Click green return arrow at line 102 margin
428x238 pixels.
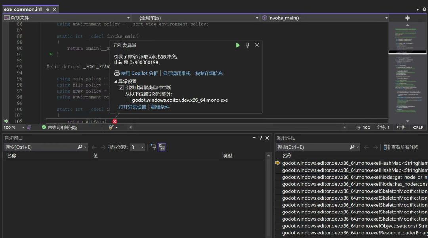[6, 121]
